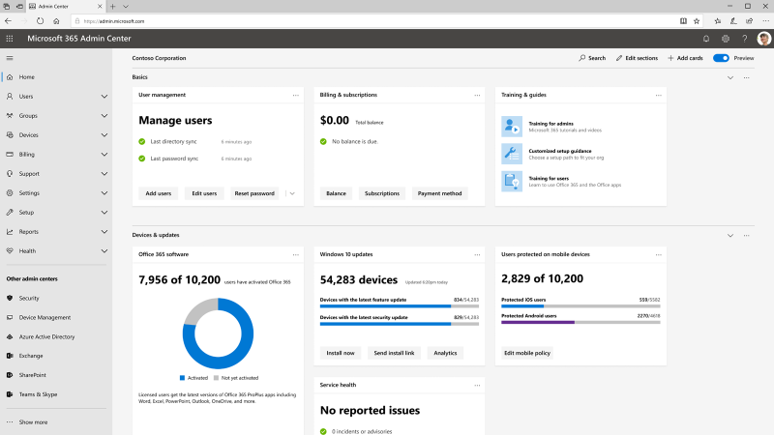Open the Customized setup guidance wrench icon
The width and height of the screenshot is (774, 435).
[512, 154]
